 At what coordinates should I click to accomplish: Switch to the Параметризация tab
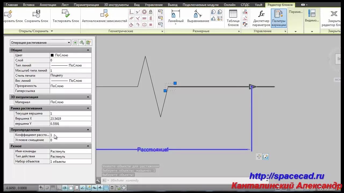tap(86, 5)
